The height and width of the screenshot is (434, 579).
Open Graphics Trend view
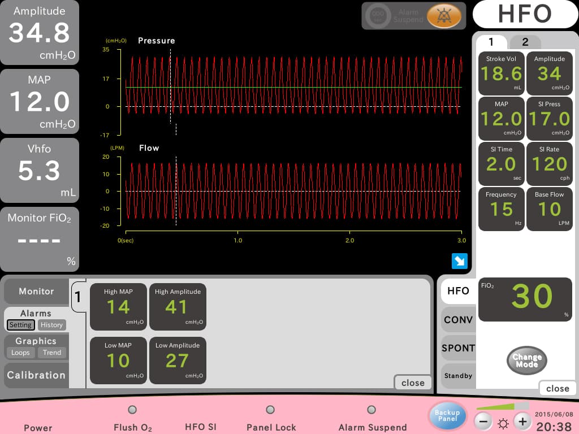pyautogui.click(x=52, y=353)
